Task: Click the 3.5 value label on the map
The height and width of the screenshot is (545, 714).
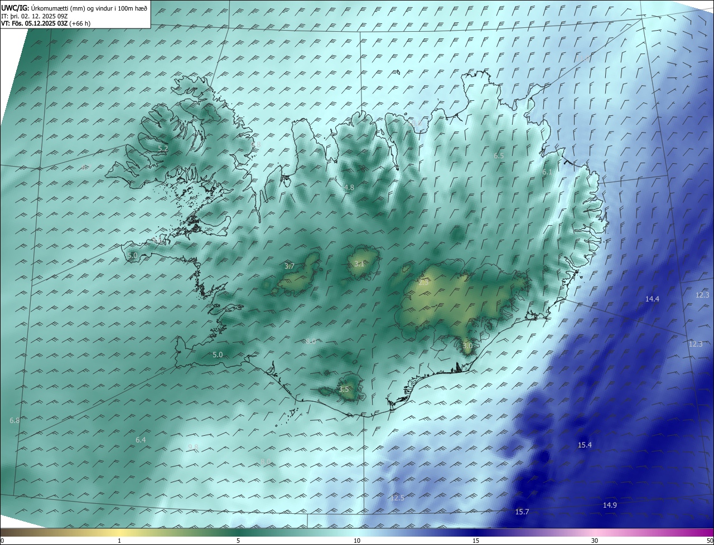Action: tap(344, 390)
